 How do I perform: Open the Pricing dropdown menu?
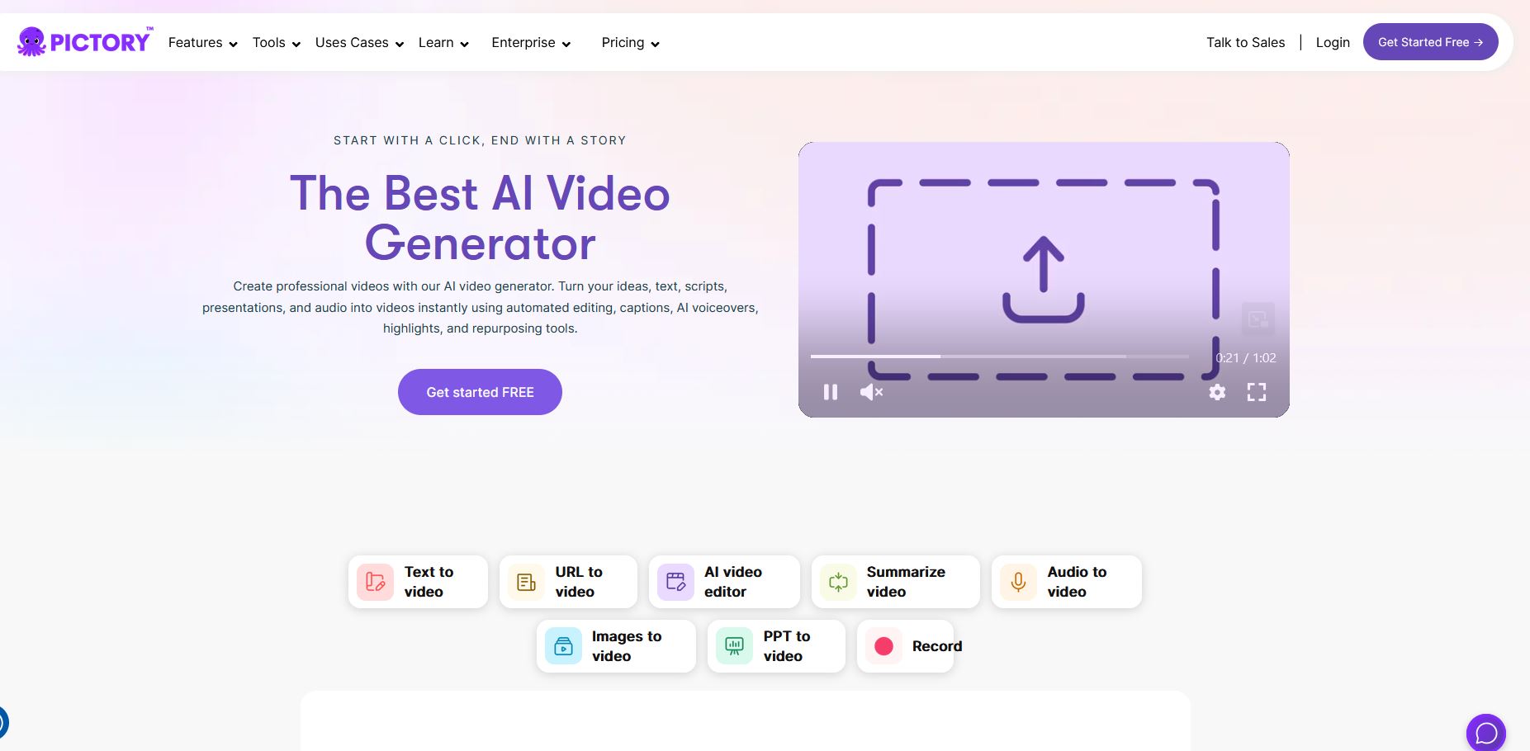[x=630, y=43]
